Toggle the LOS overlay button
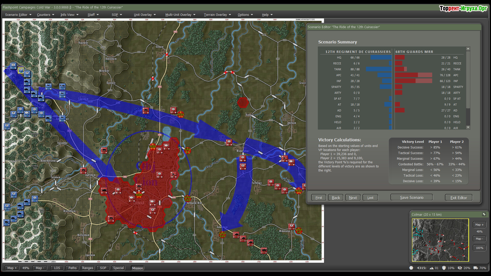Screen dimensions: 491x276 point(57,268)
